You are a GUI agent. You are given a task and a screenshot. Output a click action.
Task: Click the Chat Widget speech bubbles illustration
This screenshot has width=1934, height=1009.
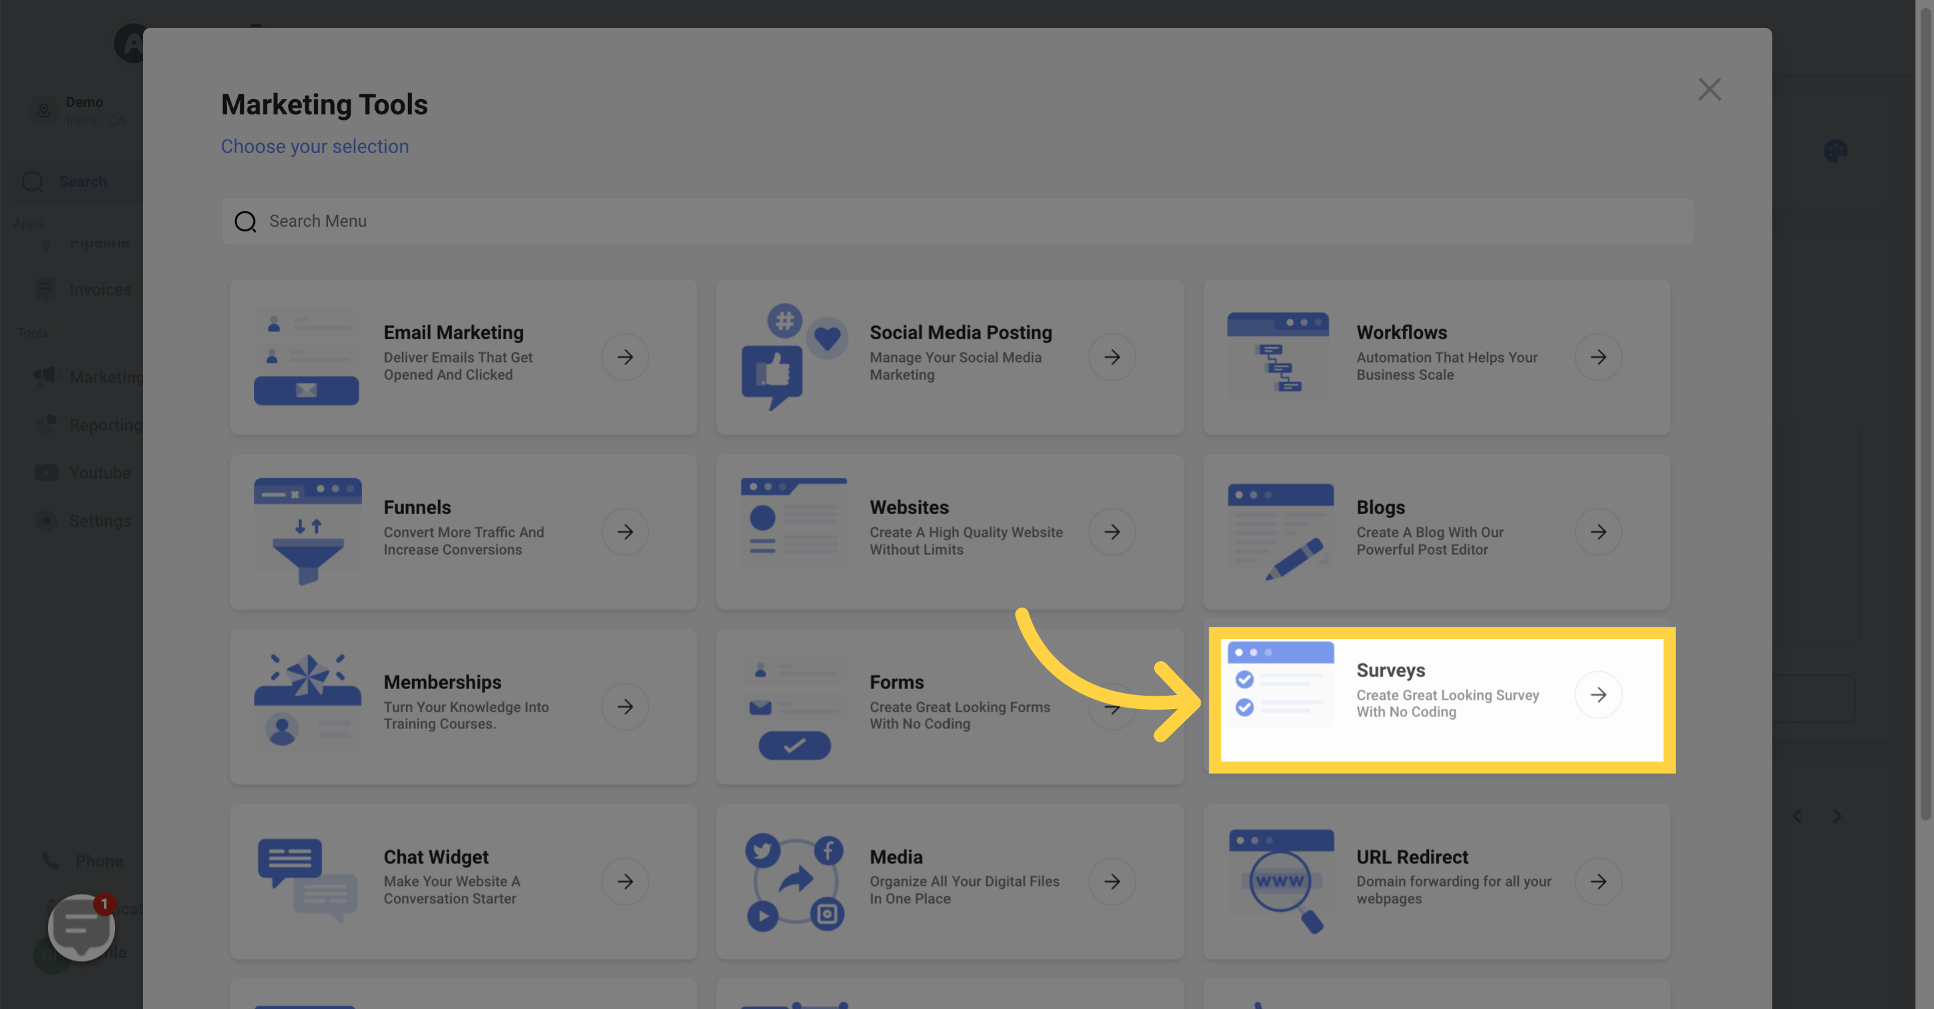pyautogui.click(x=307, y=881)
